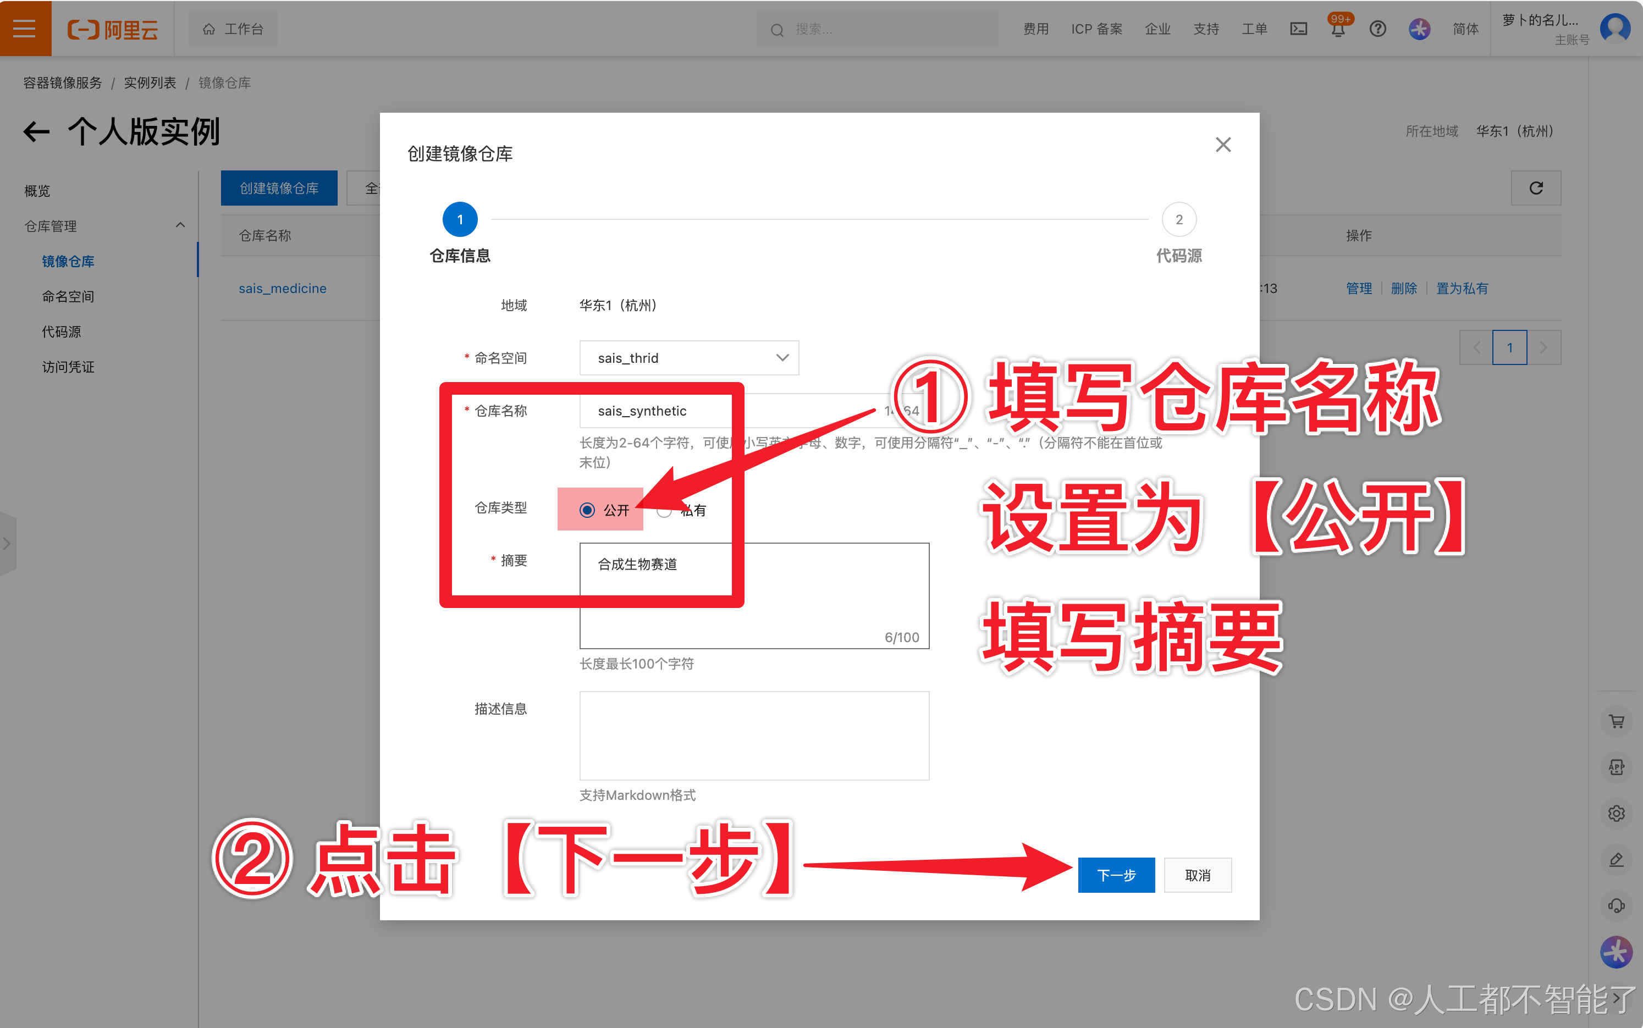The image size is (1643, 1028).
Task: Open the notifications bell icon
Action: click(x=1338, y=30)
